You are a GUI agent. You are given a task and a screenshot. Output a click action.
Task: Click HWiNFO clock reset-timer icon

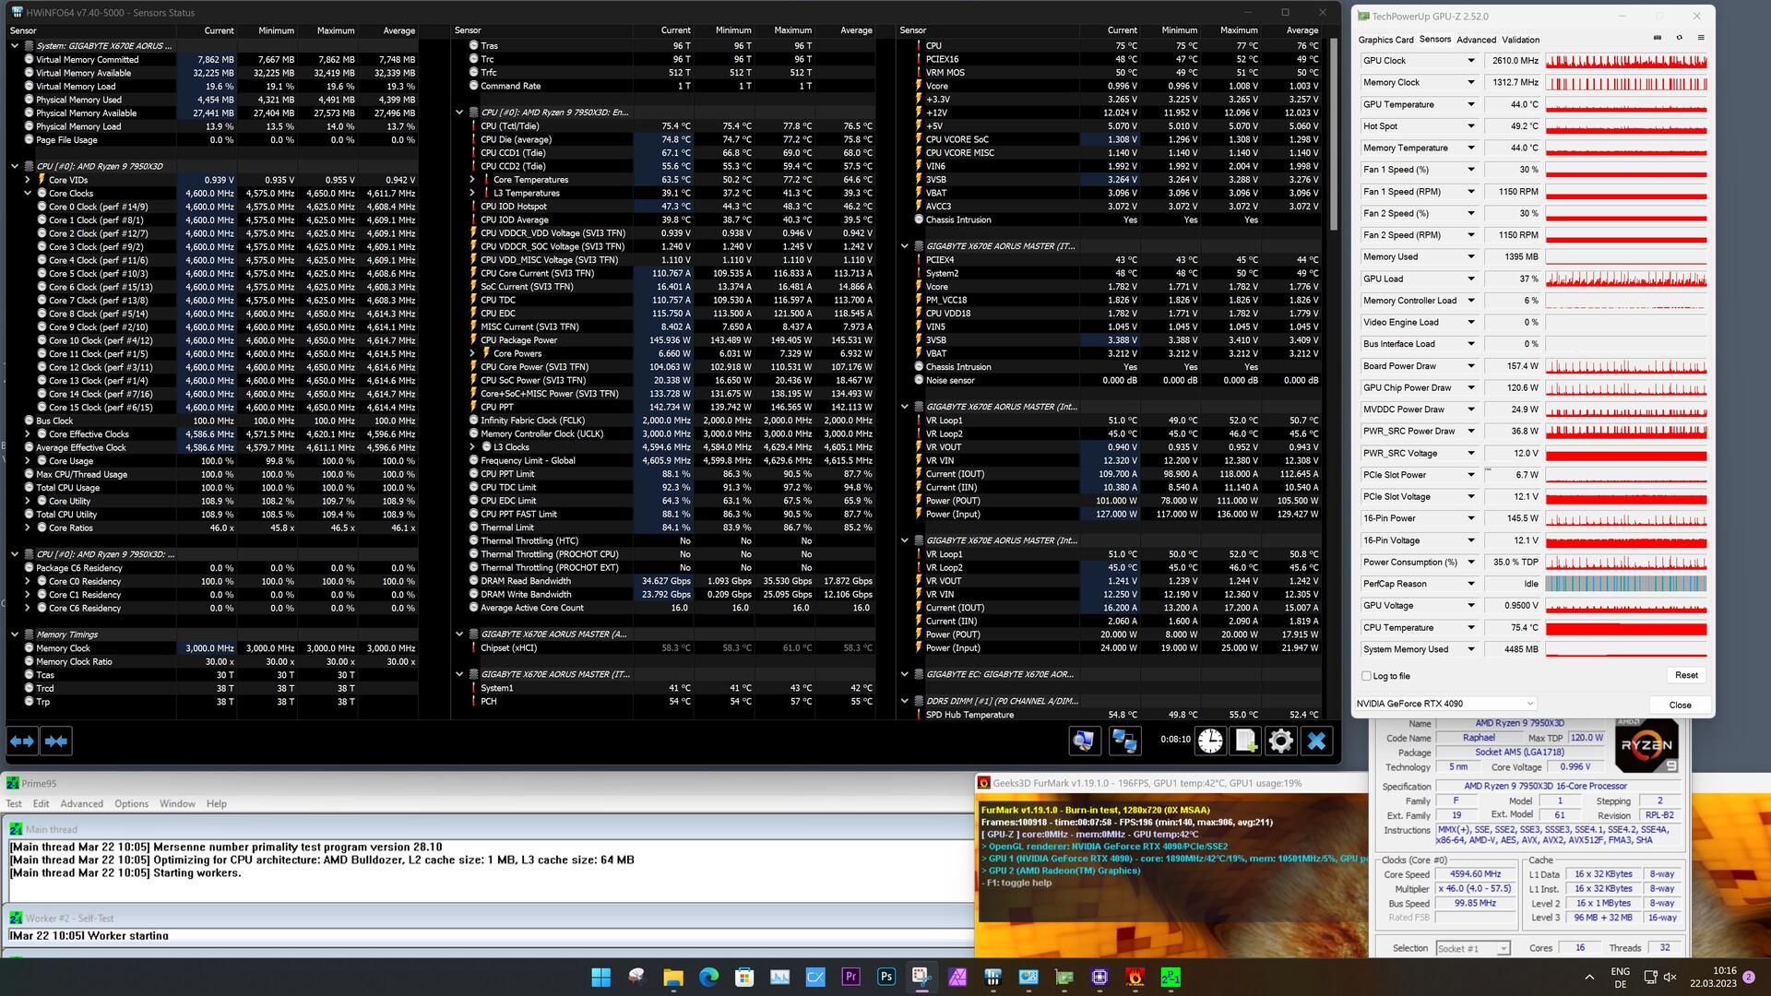[1210, 741]
